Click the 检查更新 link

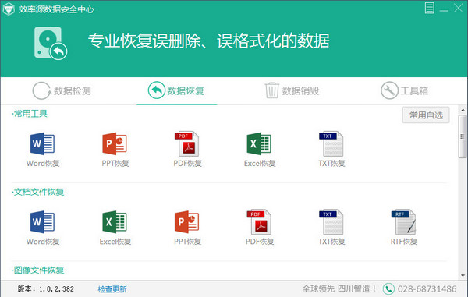[x=112, y=289]
